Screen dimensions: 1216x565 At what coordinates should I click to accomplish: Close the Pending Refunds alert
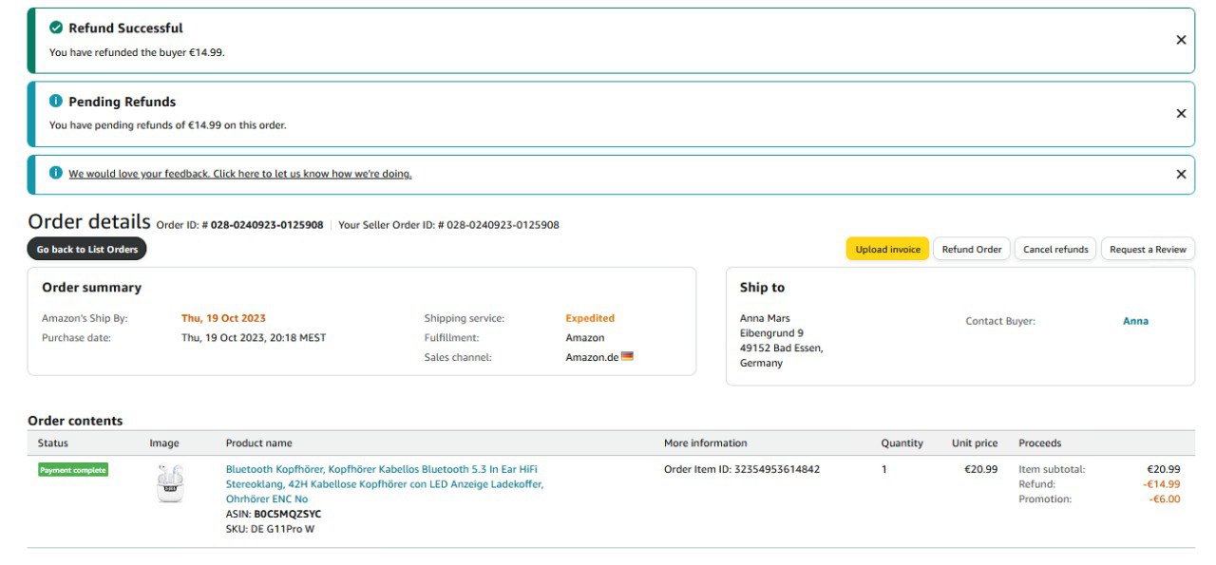[x=1181, y=113]
